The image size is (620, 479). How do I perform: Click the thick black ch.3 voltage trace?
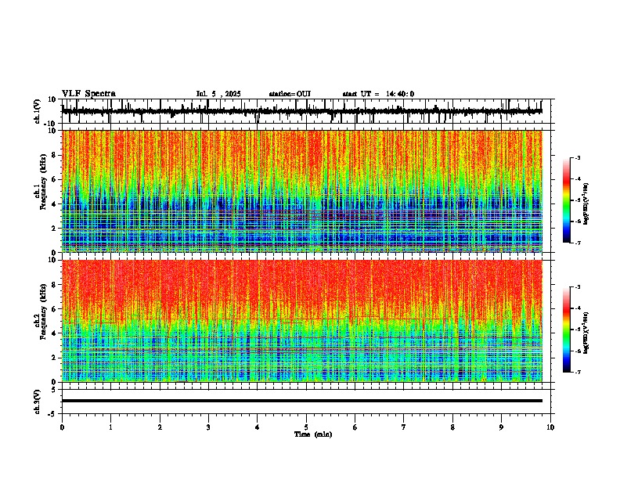(301, 401)
